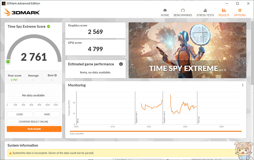This screenshot has width=254, height=160.
Task: Click the Time Spy Extreme banner image
Action: (188, 50)
